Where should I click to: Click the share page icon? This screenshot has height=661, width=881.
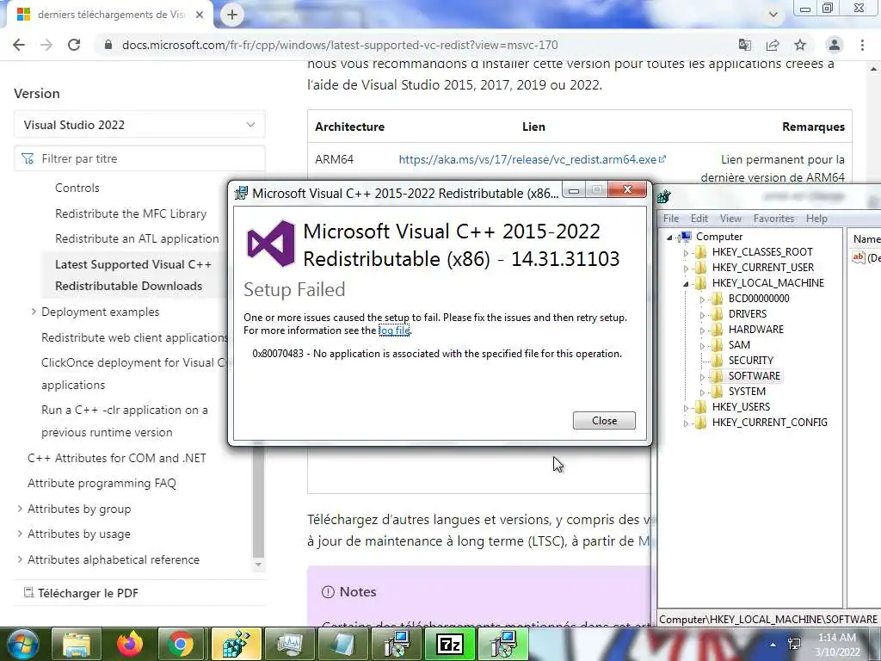tap(773, 45)
